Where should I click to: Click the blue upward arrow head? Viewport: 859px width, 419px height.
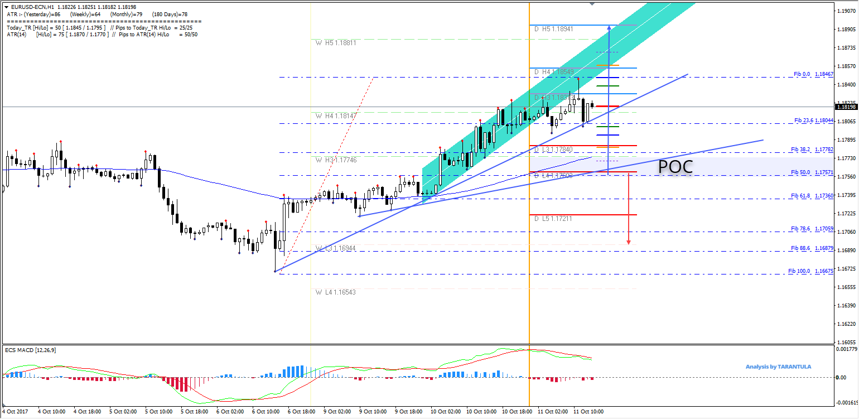[609, 28]
